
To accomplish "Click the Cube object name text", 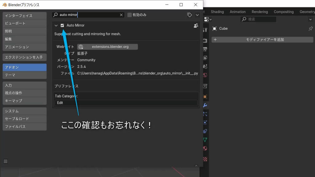I will [223, 29].
